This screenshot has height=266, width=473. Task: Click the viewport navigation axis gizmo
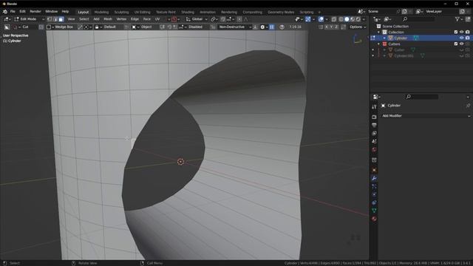(358, 39)
